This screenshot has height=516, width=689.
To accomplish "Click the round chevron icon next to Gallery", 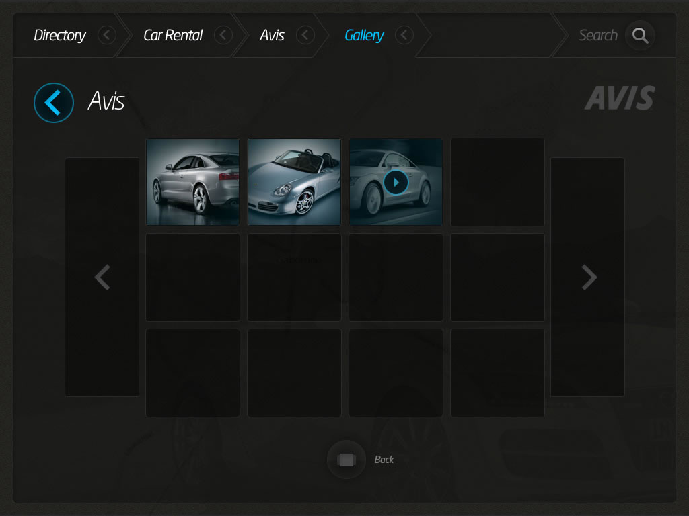I will [x=404, y=35].
